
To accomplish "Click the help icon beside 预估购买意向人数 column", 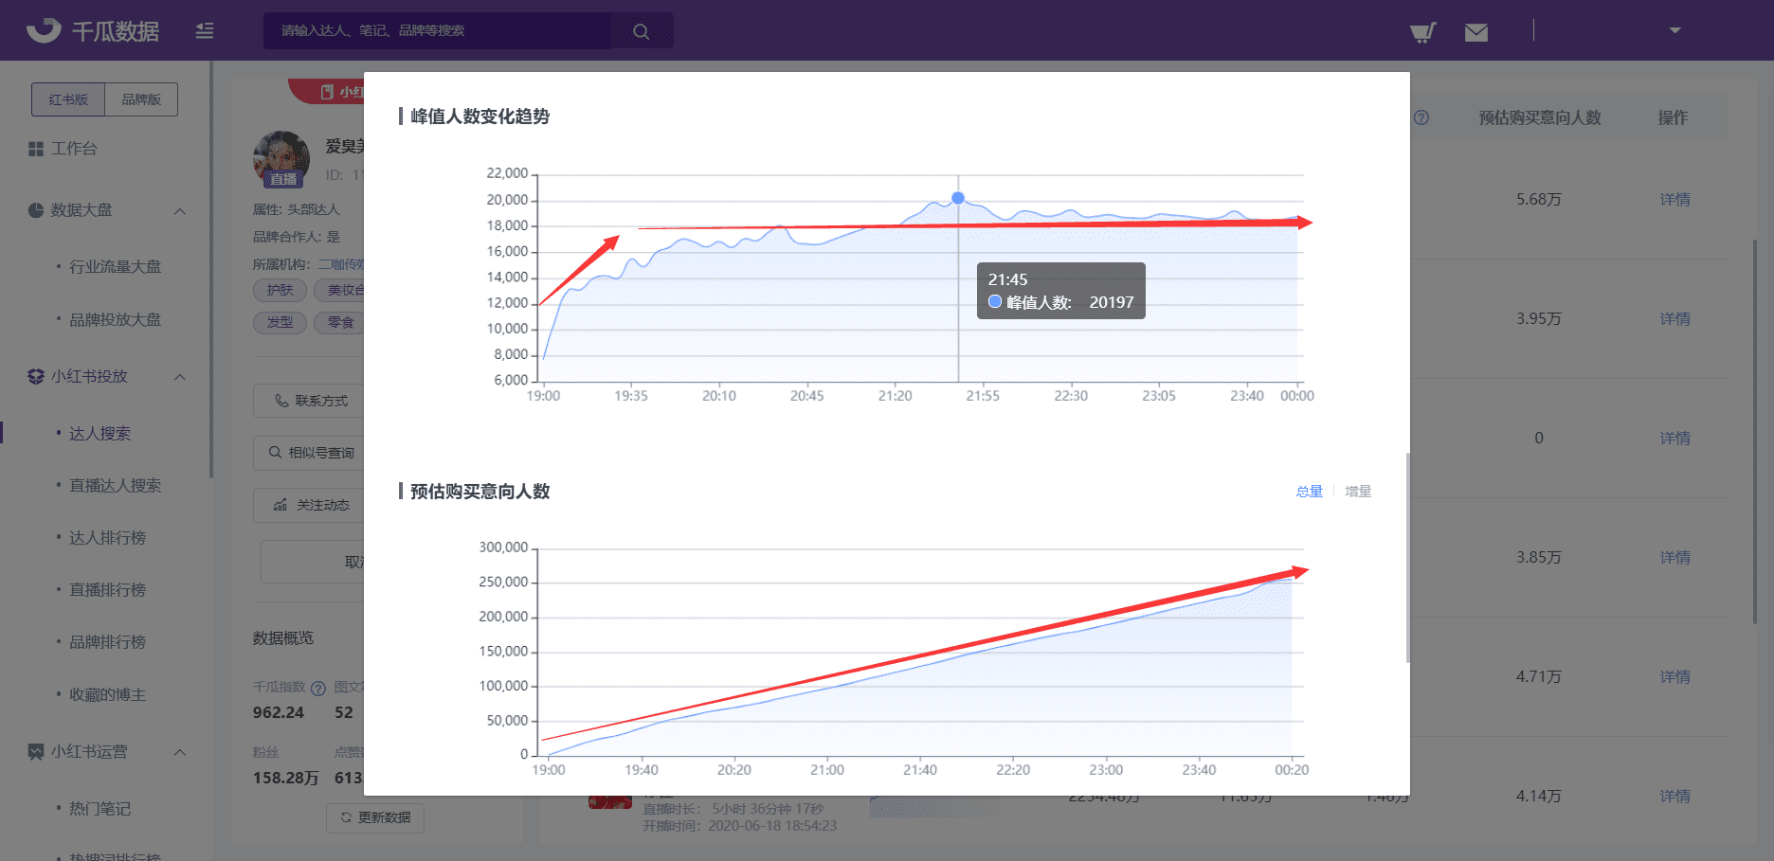I will pos(1421,118).
